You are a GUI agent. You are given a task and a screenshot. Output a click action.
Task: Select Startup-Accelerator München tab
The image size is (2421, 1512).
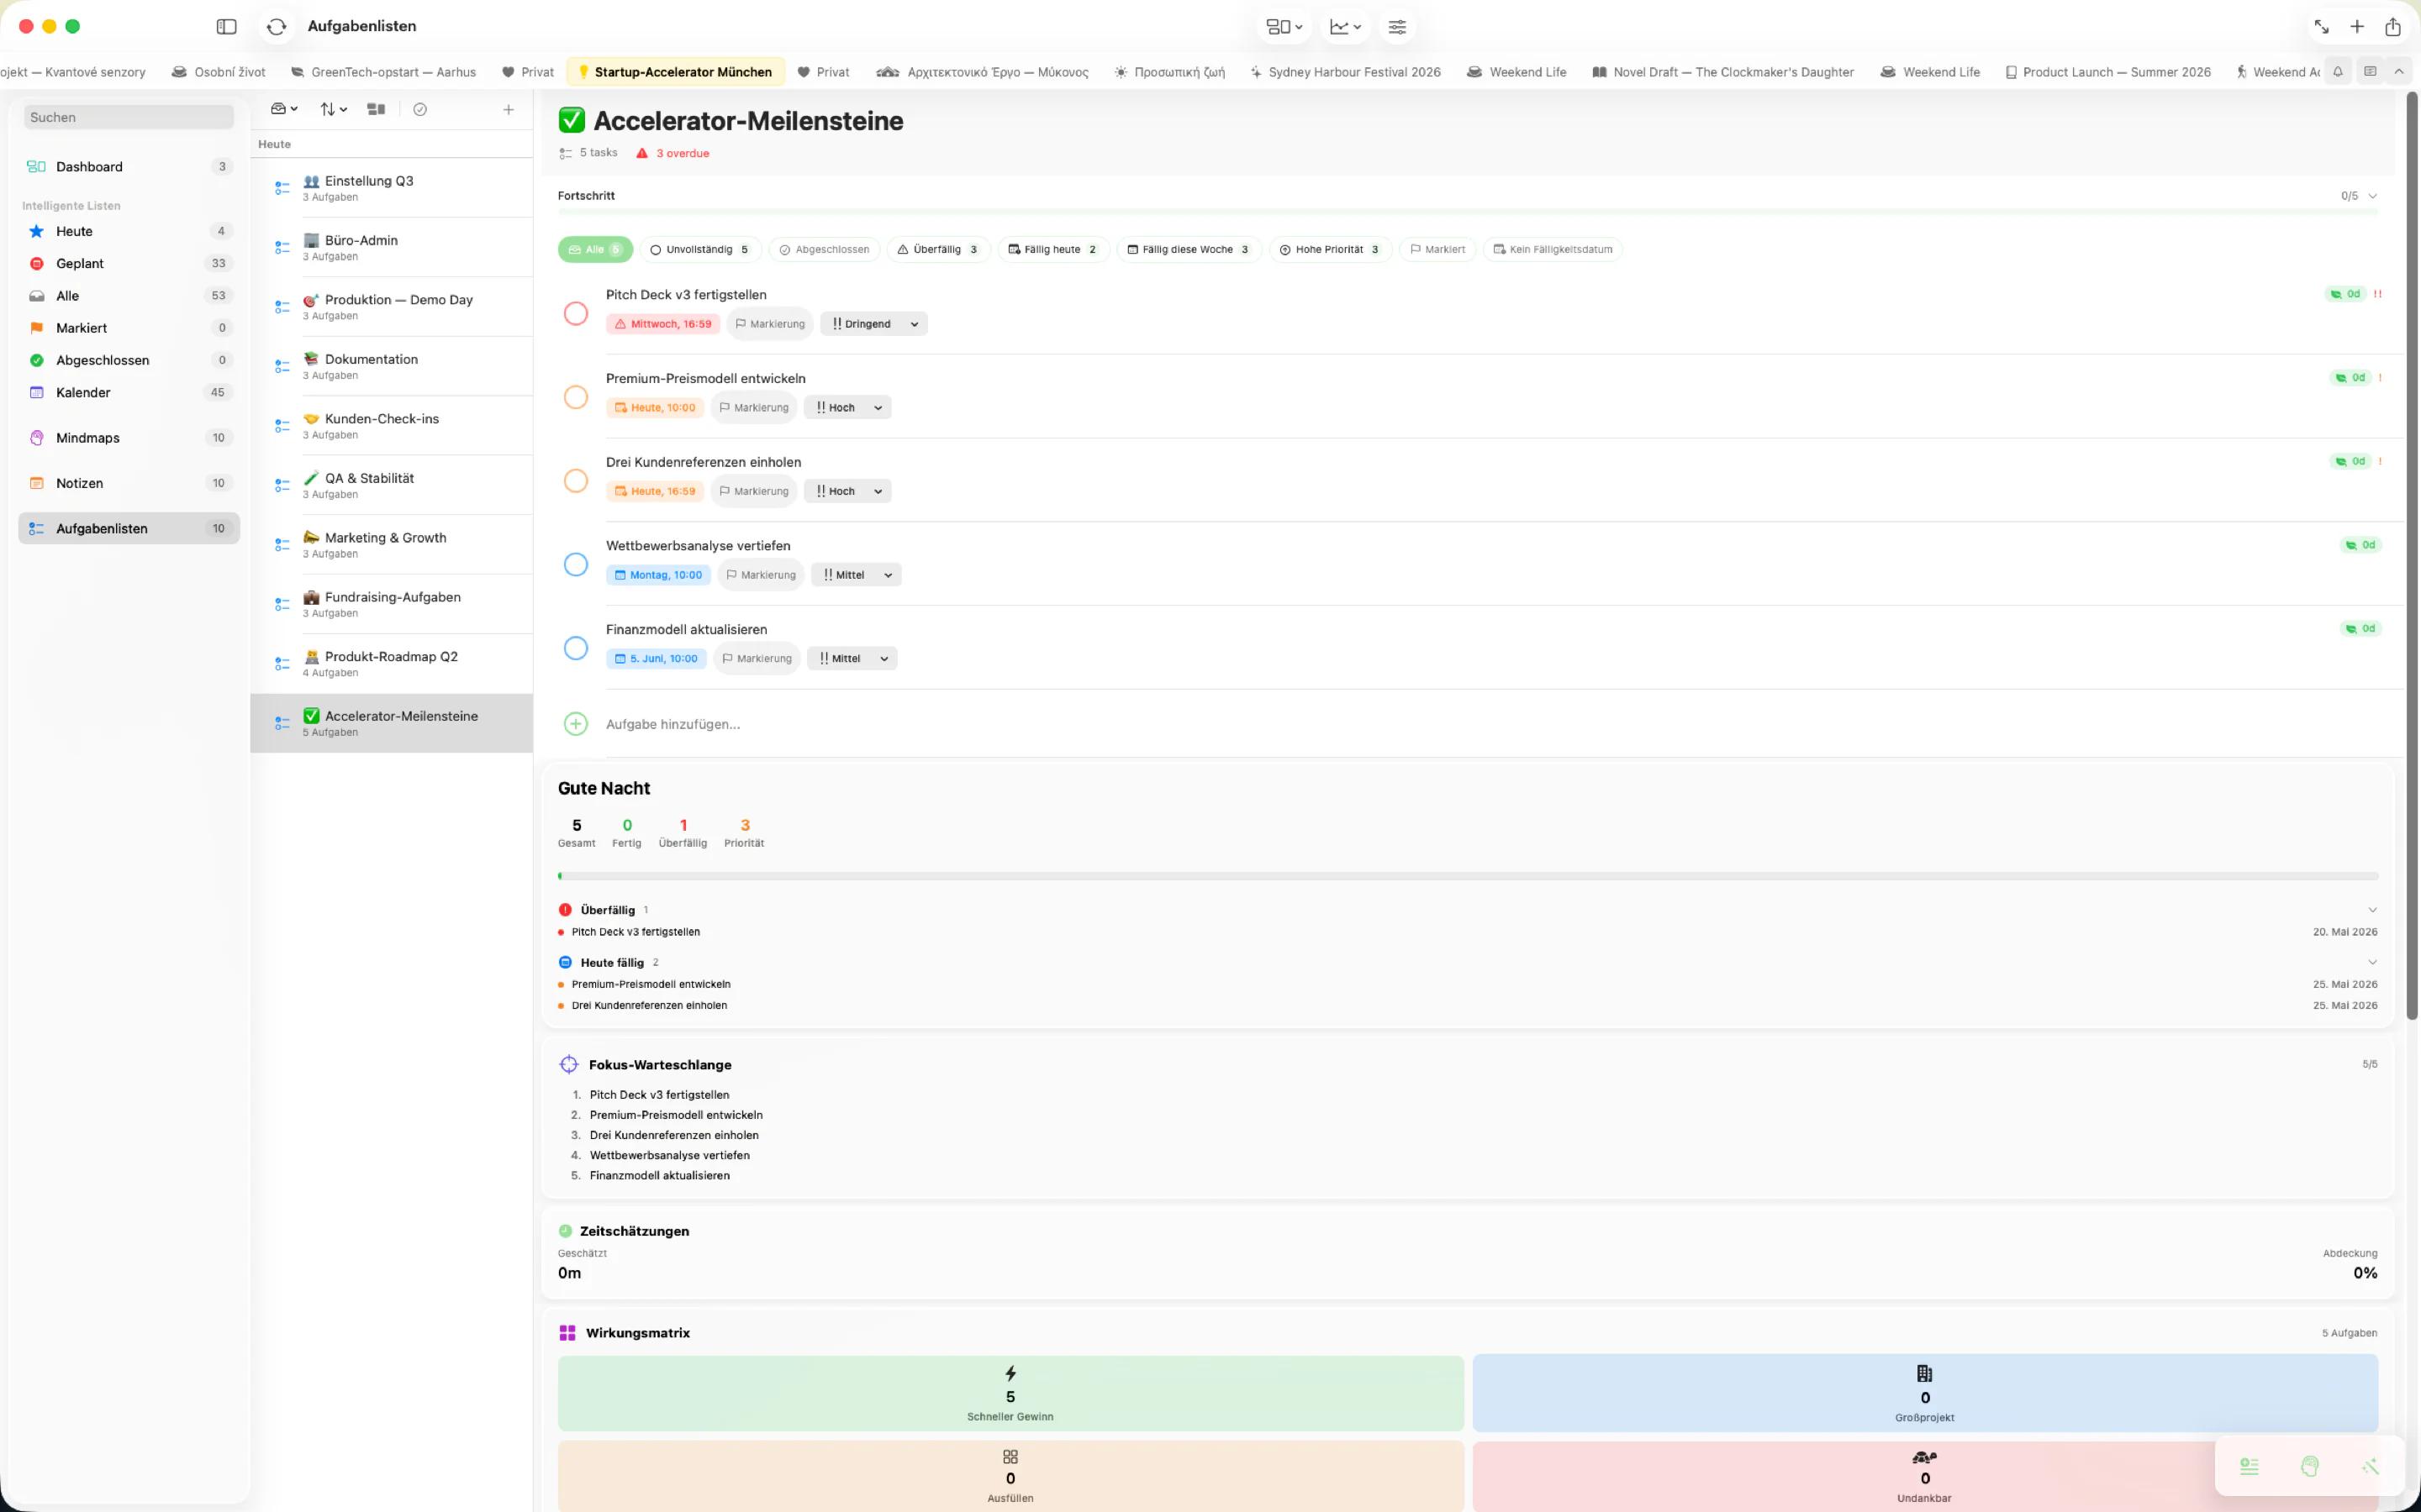[x=675, y=72]
